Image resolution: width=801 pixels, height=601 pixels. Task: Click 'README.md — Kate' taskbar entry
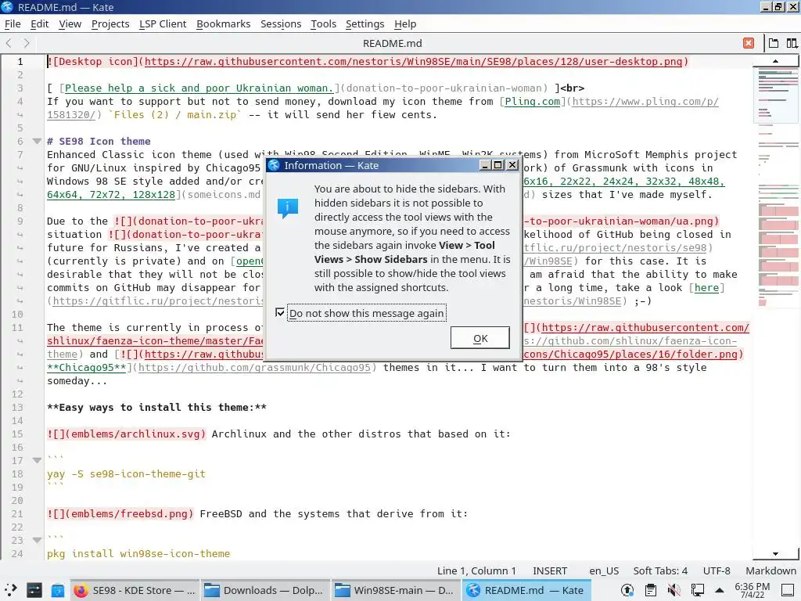(526, 590)
